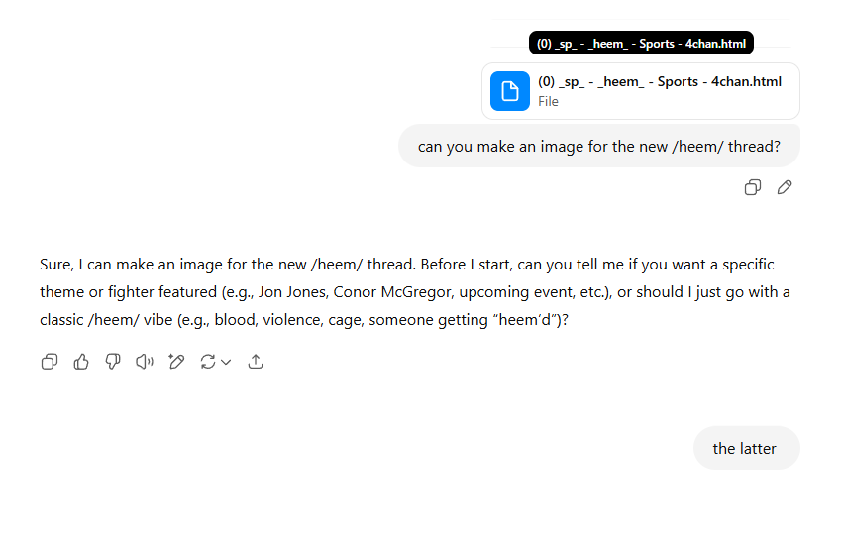Click the 'can you make an image' message bubble
Screen dimensions: 842x538
(599, 146)
